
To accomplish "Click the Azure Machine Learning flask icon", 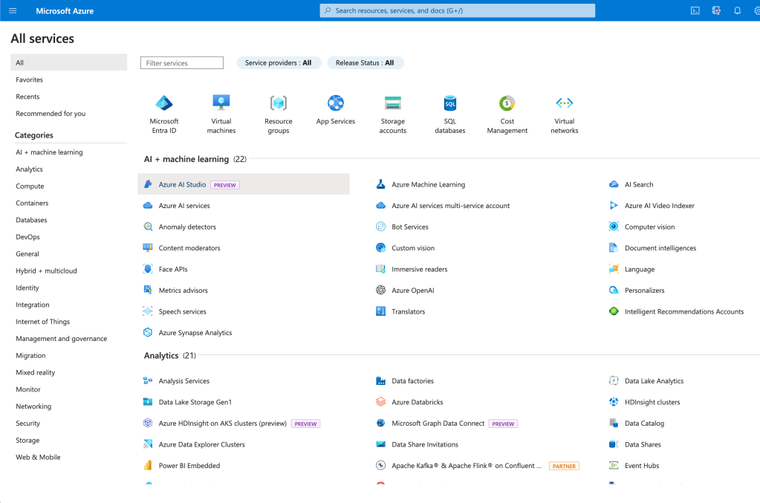I will 381,184.
